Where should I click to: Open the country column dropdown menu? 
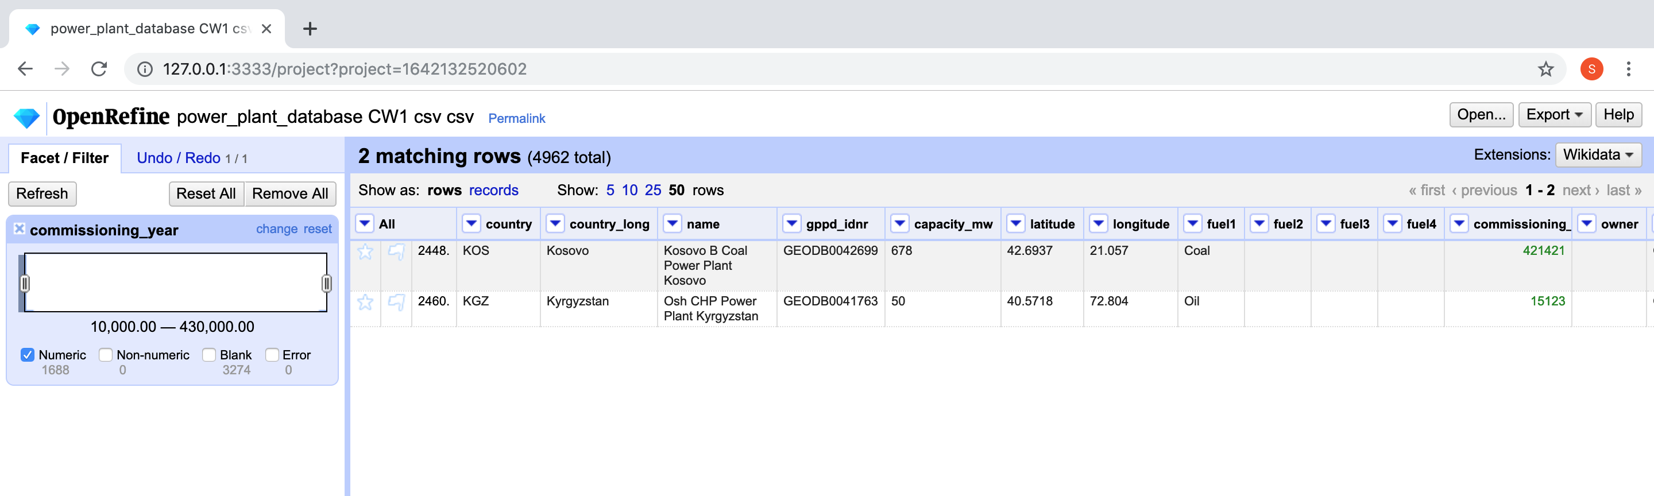tap(472, 224)
